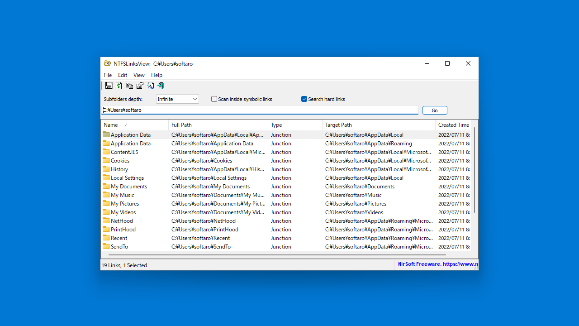Click the C:¥Users¥softaro¥Cookies full path cell
Viewport: 579px width, 326px height.
point(202,161)
